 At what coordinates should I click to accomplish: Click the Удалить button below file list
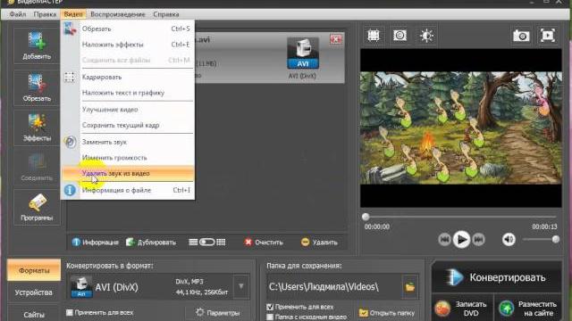click(319, 243)
